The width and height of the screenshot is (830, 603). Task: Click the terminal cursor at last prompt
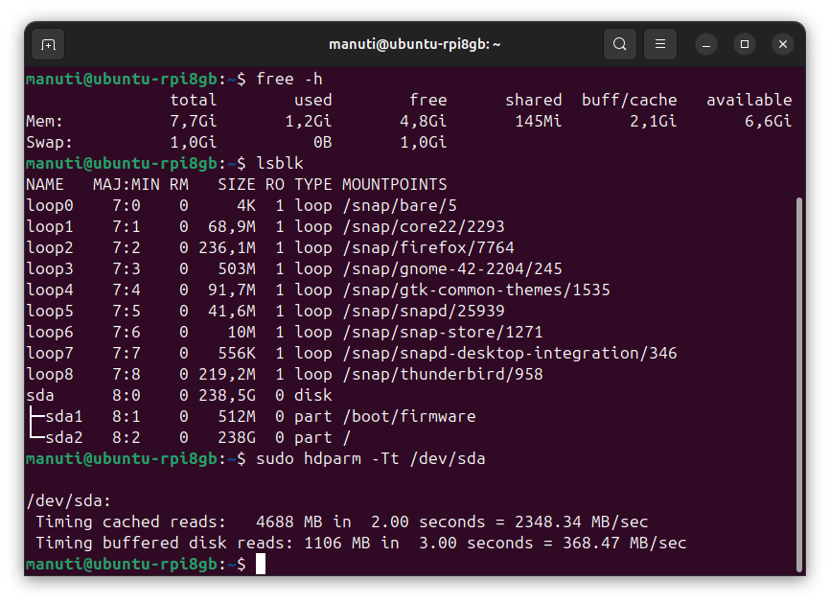tap(261, 565)
